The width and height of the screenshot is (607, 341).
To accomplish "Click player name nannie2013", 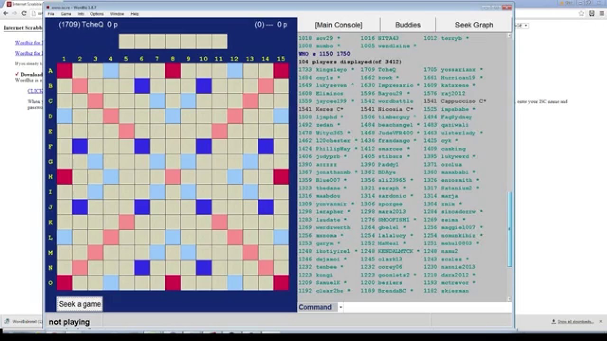I will [x=459, y=267].
